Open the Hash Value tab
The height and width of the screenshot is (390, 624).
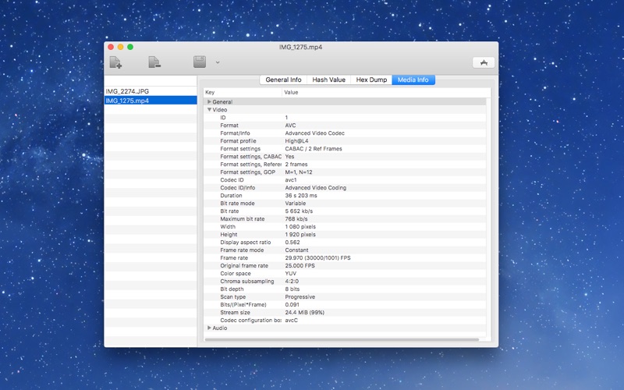click(x=328, y=80)
